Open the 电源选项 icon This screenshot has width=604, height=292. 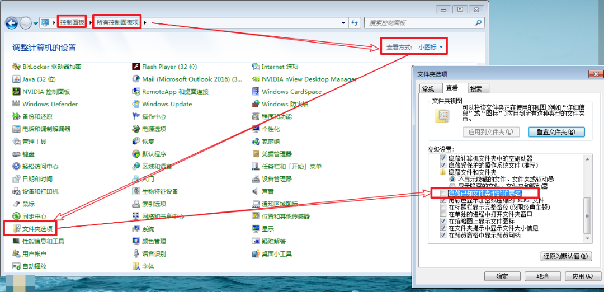click(135, 129)
